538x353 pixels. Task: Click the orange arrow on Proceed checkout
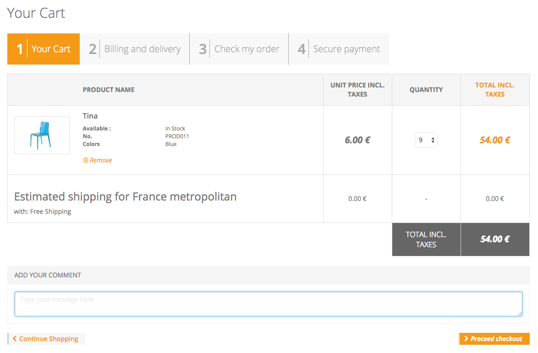point(467,339)
